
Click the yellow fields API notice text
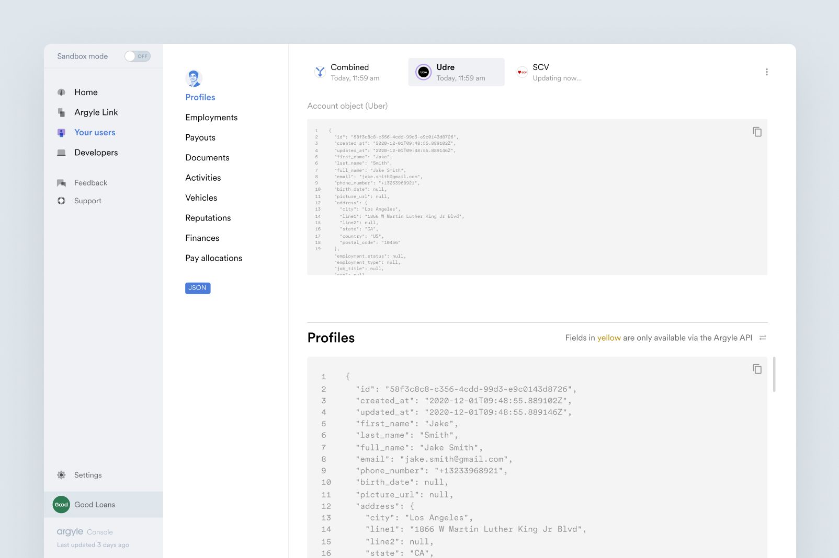pos(659,338)
